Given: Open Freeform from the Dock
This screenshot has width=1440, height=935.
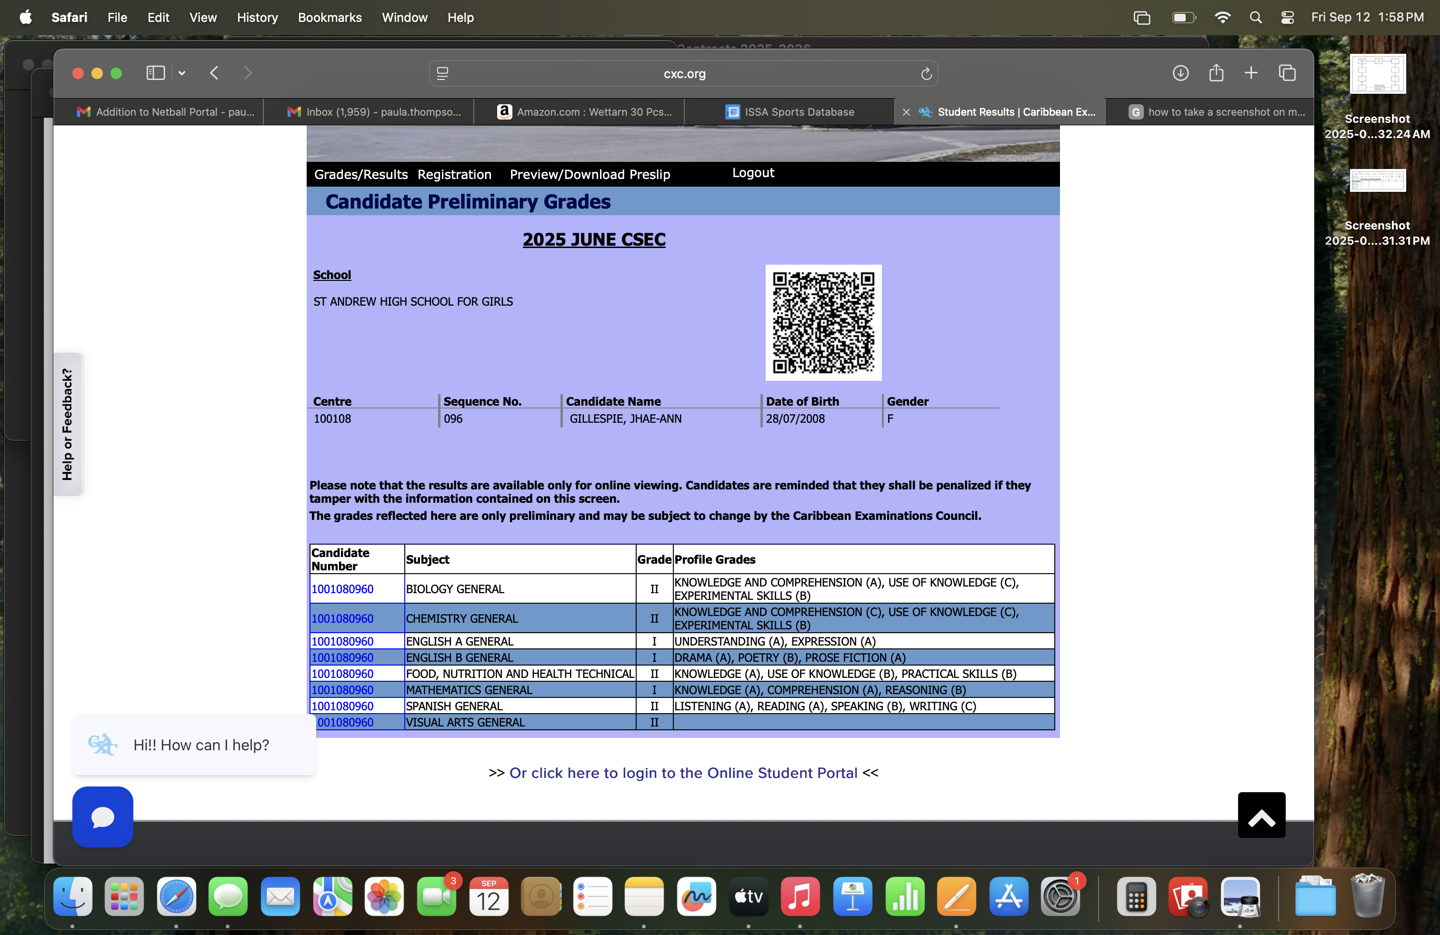Looking at the screenshot, I should (x=696, y=896).
